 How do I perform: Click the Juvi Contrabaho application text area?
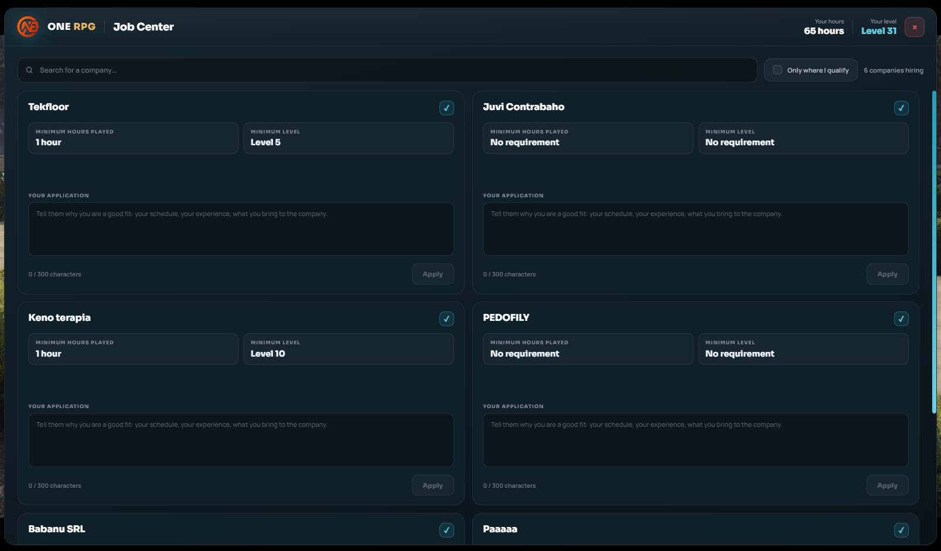pos(695,229)
